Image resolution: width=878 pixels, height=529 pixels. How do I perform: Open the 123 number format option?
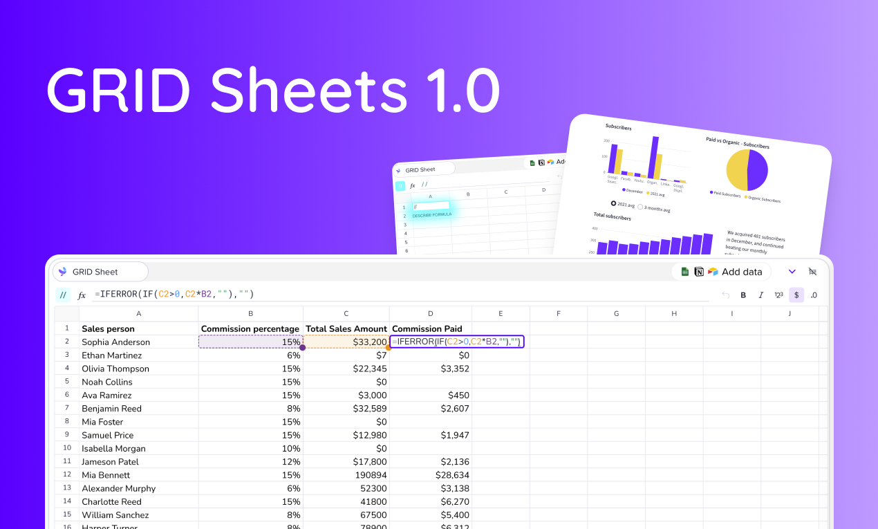tap(778, 295)
